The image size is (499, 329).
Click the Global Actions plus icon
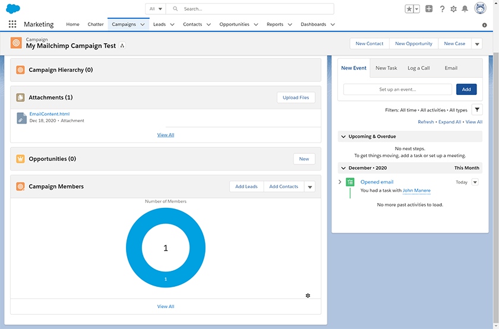point(429,9)
